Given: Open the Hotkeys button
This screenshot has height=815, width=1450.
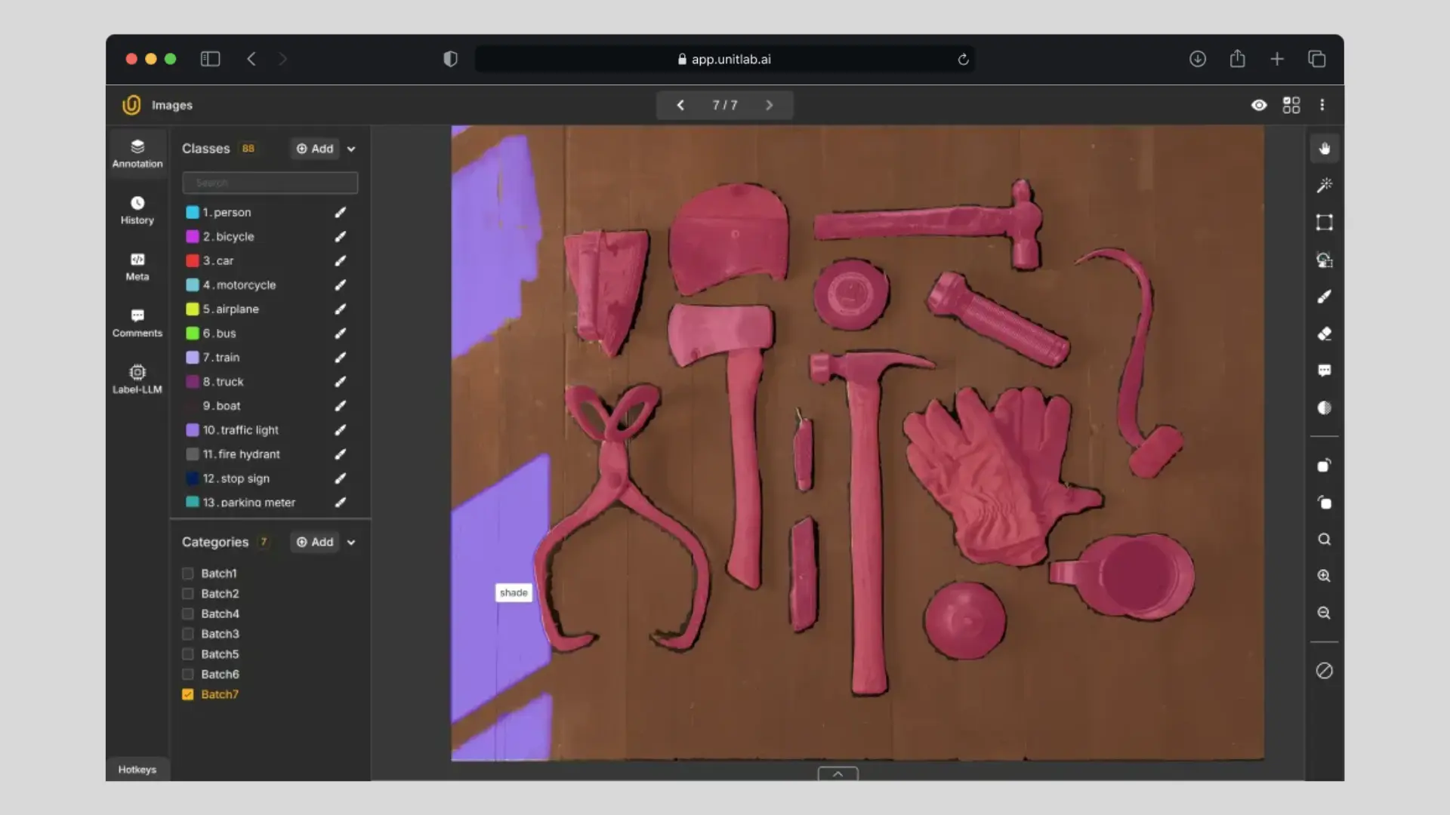Looking at the screenshot, I should click(x=137, y=770).
